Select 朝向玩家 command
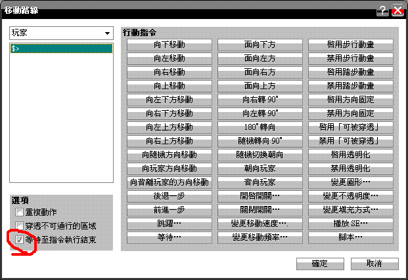The image size is (408, 280). (260, 169)
